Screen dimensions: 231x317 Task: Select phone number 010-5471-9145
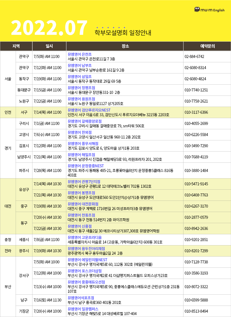(196, 184)
